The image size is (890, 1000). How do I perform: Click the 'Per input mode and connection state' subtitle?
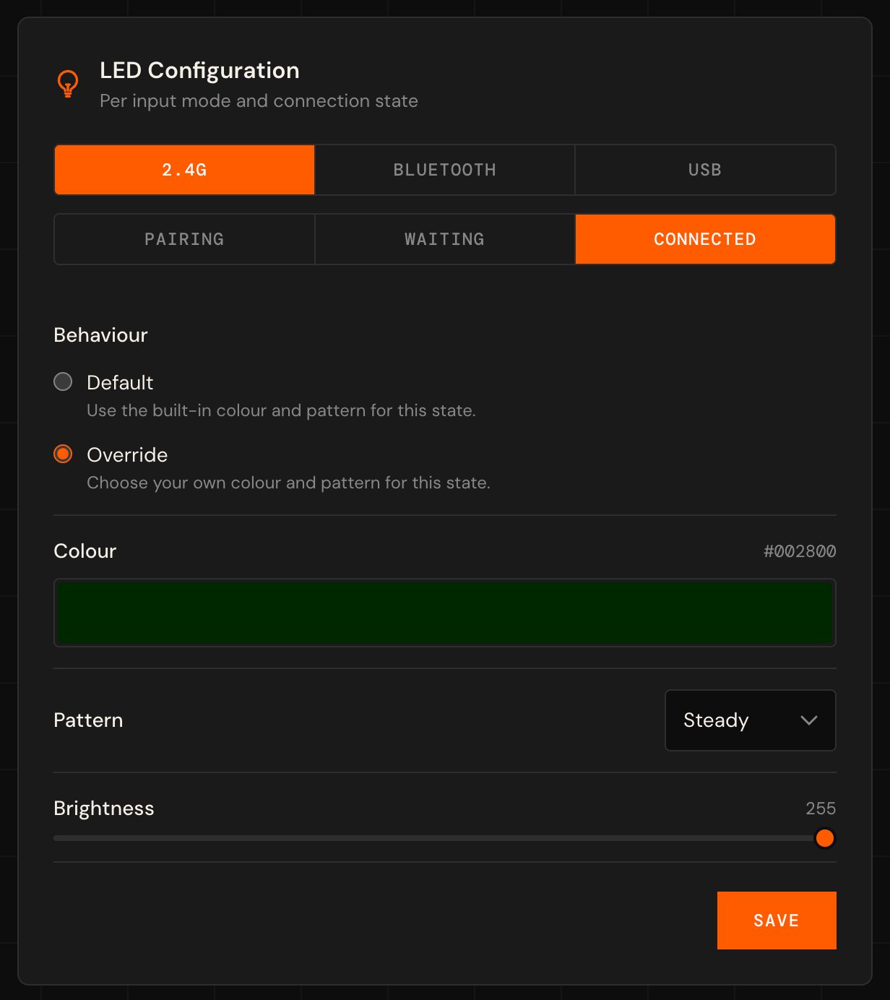click(259, 100)
